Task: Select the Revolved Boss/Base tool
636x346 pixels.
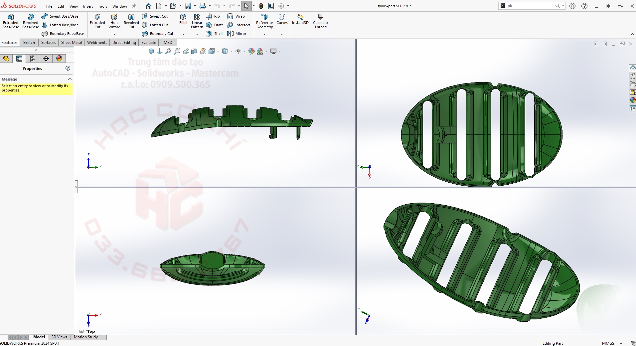Action: click(x=31, y=21)
